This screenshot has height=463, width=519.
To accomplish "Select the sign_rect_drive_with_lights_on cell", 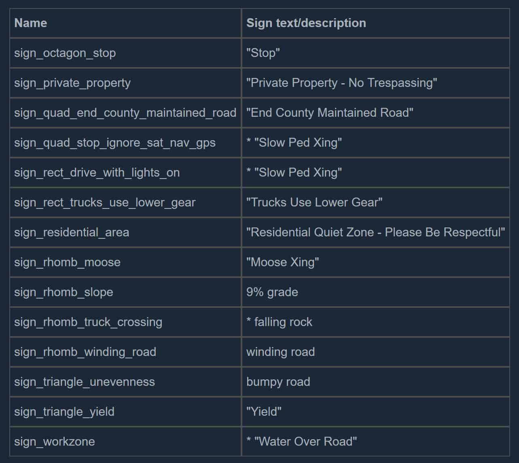I will point(97,173).
